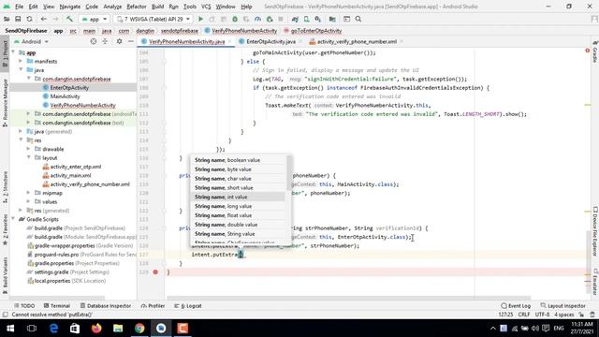Image resolution: width=599 pixels, height=337 pixels.
Task: Click the Debug app bug icon
Action: (235, 19)
